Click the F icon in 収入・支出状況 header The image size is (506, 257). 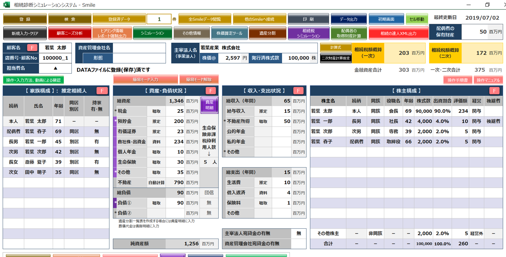(x=298, y=91)
